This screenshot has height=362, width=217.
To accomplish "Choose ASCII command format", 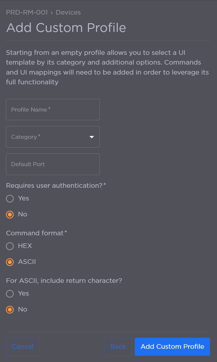I will pyautogui.click(x=10, y=262).
